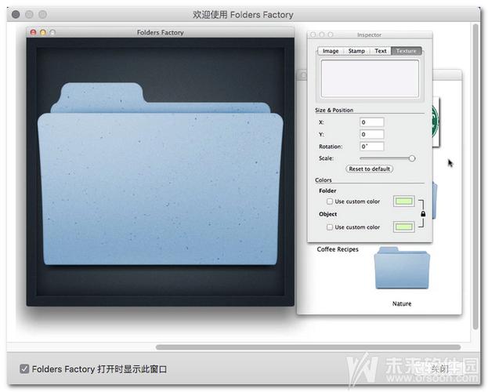
Task: Toggle the color link lock icon
Action: [x=423, y=214]
